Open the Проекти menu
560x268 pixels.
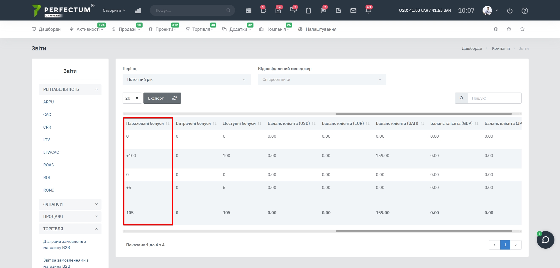(x=163, y=29)
